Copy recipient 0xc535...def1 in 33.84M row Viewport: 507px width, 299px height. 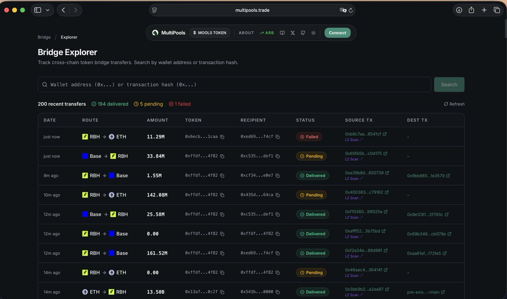pyautogui.click(x=278, y=156)
